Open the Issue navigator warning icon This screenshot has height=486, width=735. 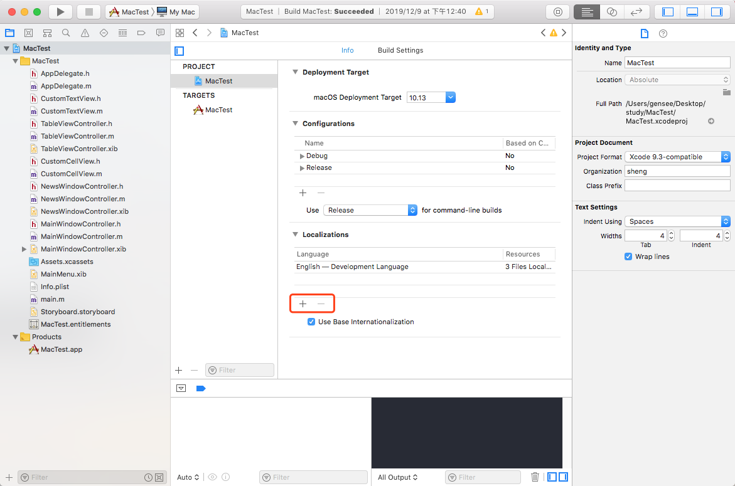click(x=85, y=33)
